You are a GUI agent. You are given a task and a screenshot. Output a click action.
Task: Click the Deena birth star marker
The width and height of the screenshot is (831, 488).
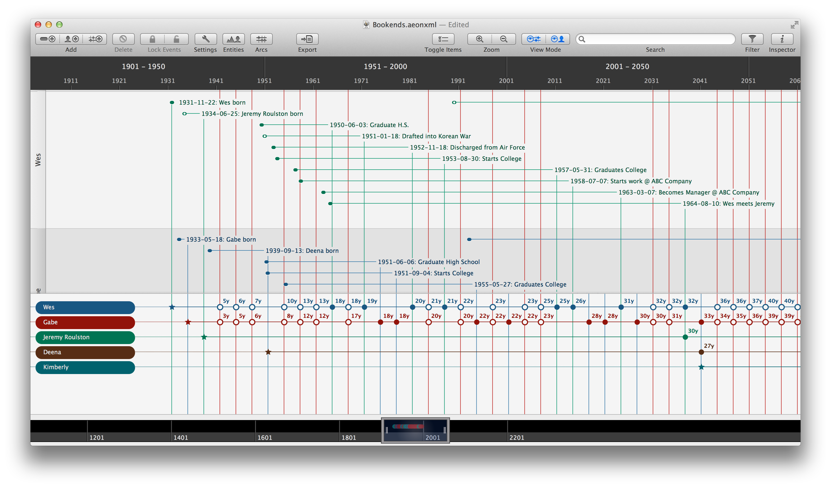point(268,352)
